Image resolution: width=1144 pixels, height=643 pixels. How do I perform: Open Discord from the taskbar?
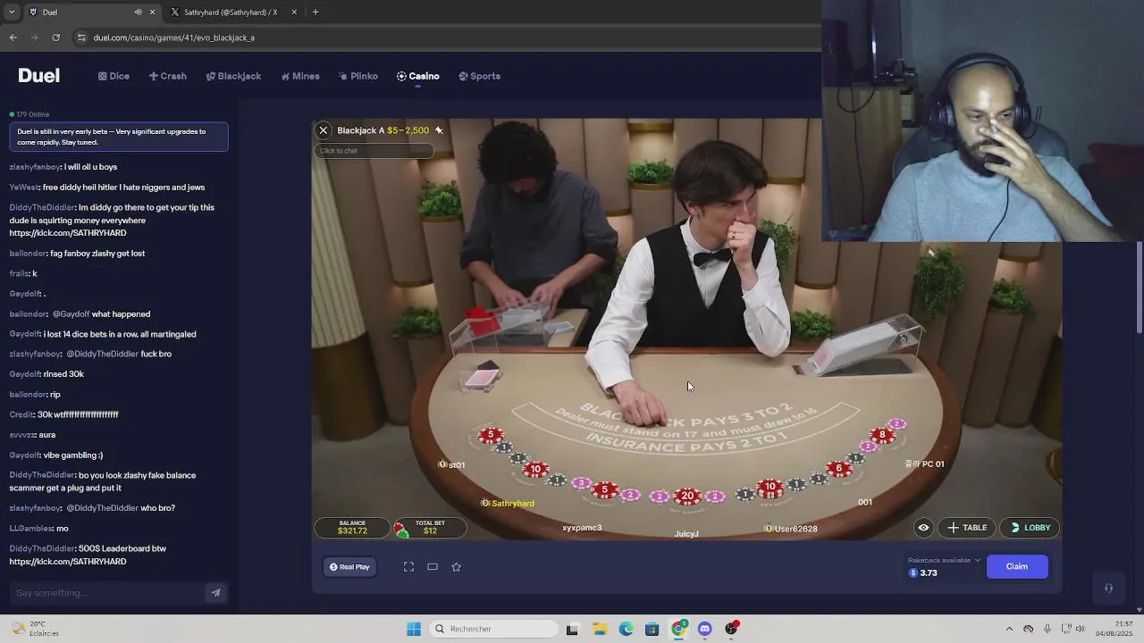[705, 629]
